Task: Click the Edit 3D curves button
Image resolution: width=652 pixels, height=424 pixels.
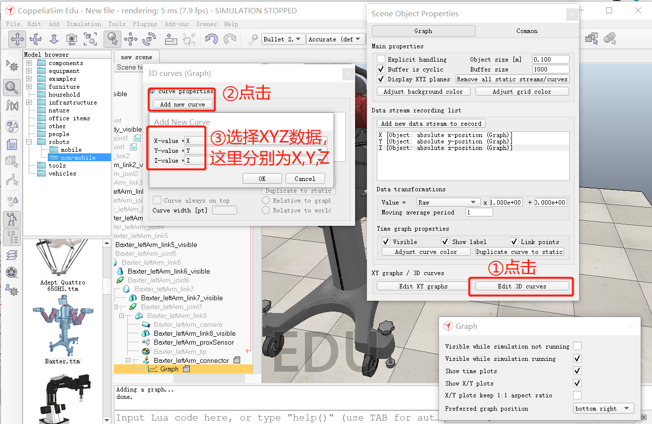Action: pos(520,286)
